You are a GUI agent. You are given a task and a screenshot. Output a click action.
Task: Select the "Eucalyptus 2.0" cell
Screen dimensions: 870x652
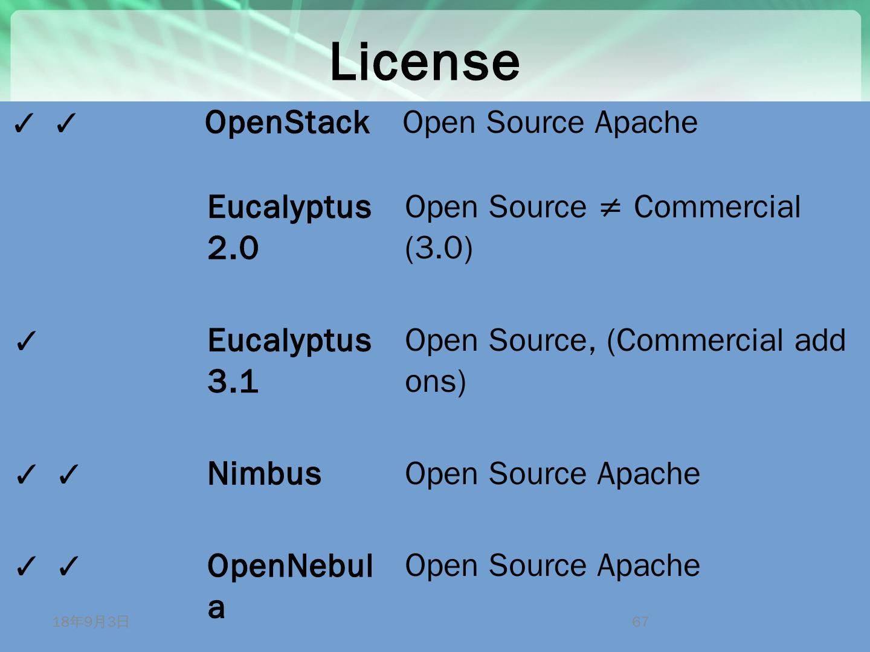click(x=289, y=228)
